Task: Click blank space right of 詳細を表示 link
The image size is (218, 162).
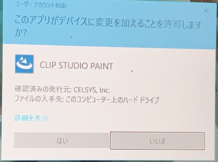Action: tap(125, 118)
